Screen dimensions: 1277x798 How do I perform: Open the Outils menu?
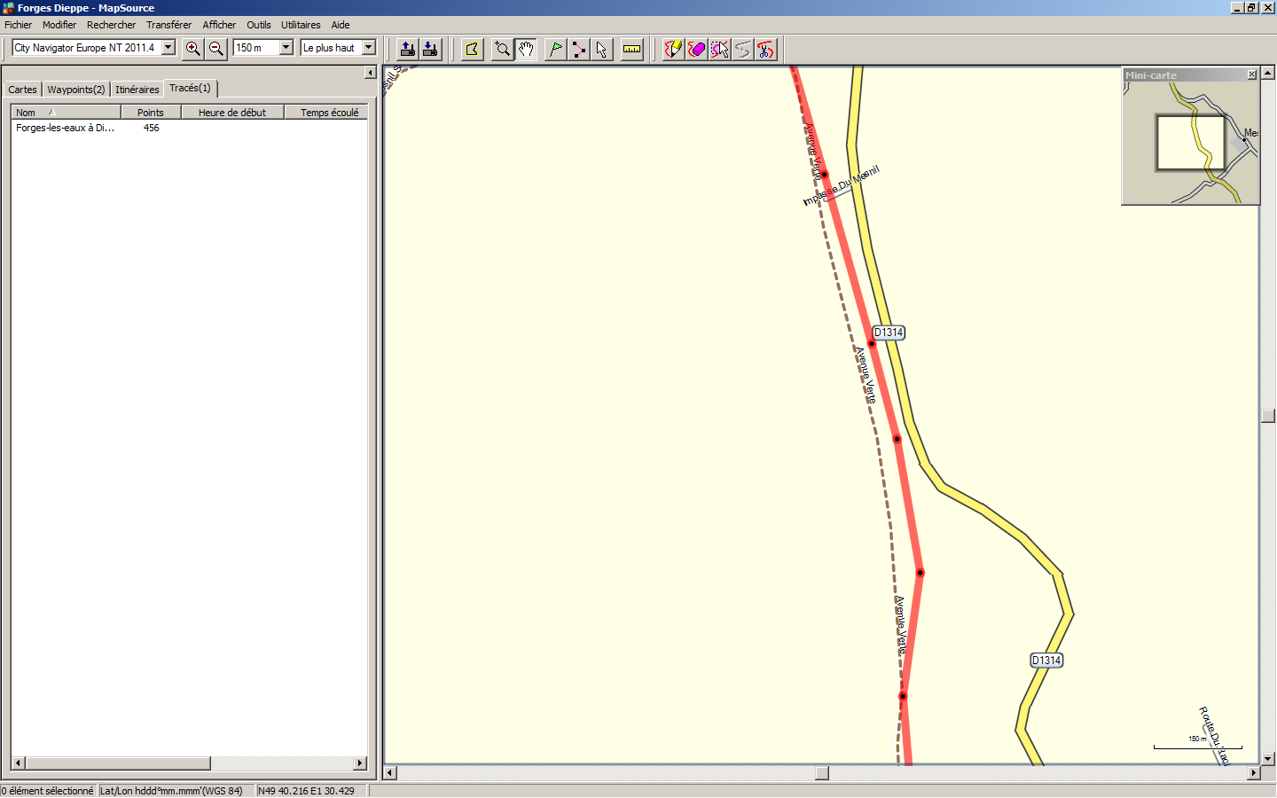click(259, 25)
